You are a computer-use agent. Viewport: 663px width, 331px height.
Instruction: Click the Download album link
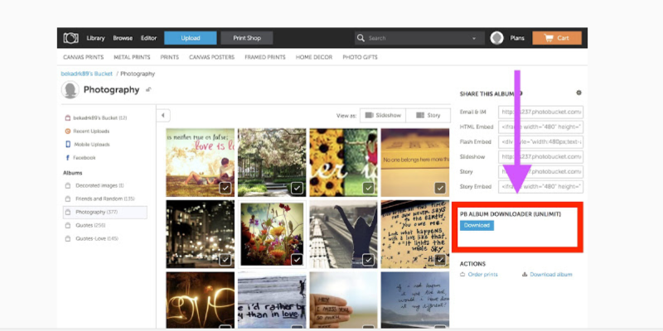(549, 275)
